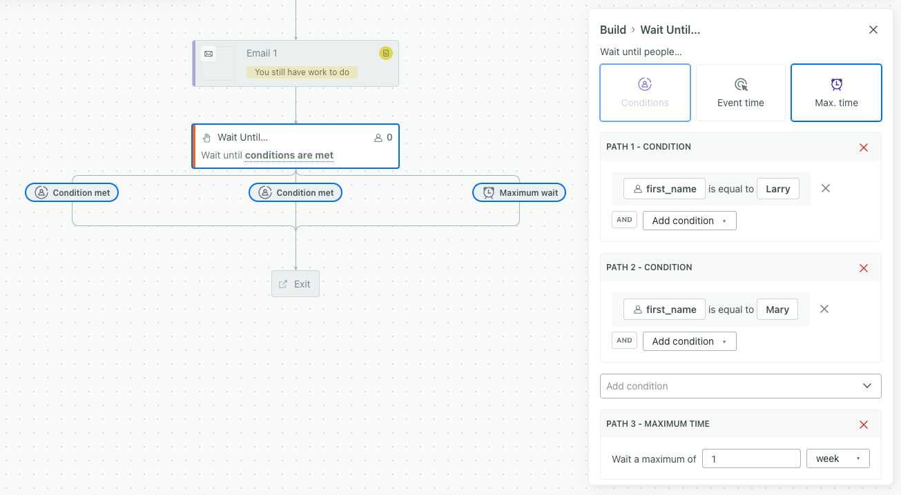The width and height of the screenshot is (901, 495).
Task: Select the Email 1 workflow node
Action: pyautogui.click(x=296, y=63)
